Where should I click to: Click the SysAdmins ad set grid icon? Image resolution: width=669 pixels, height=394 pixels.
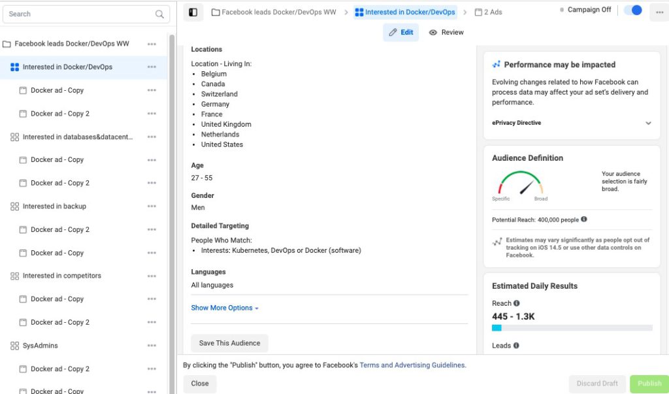14,346
